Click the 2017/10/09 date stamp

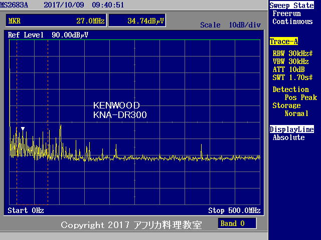(64, 4)
